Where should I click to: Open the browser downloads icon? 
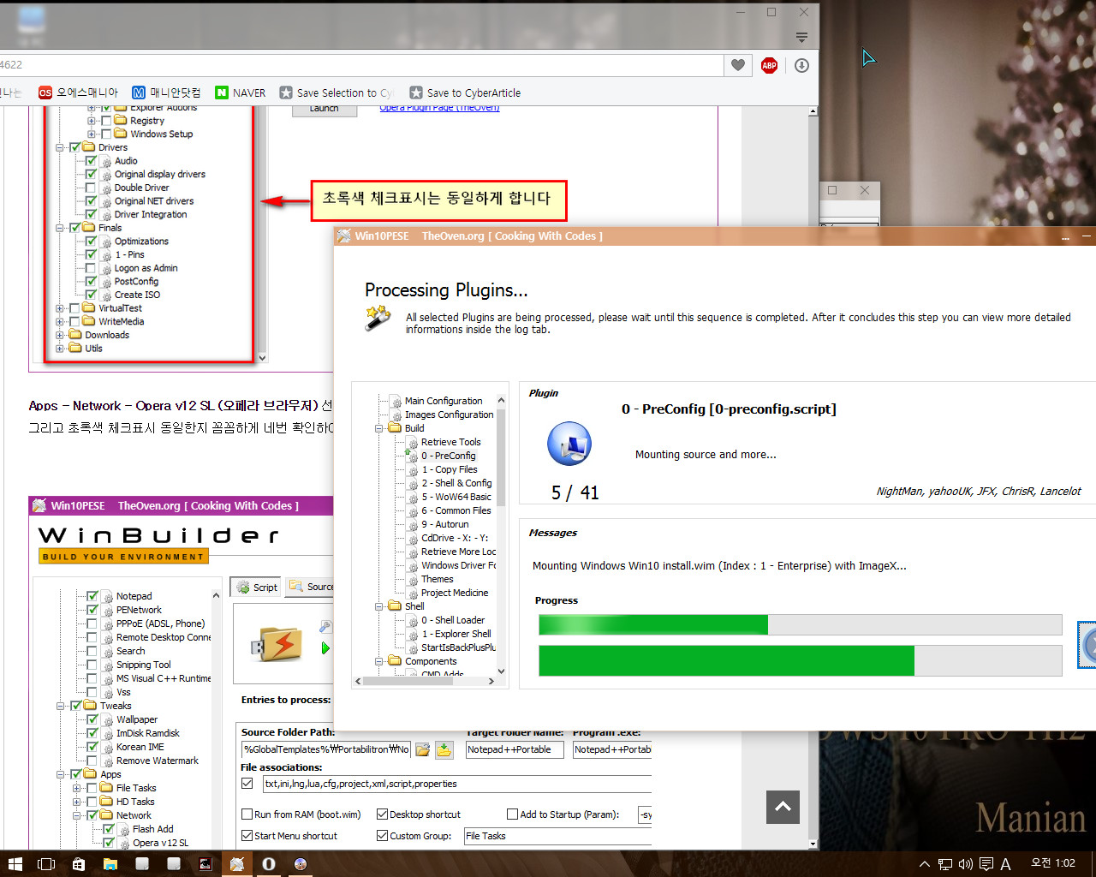click(x=801, y=65)
